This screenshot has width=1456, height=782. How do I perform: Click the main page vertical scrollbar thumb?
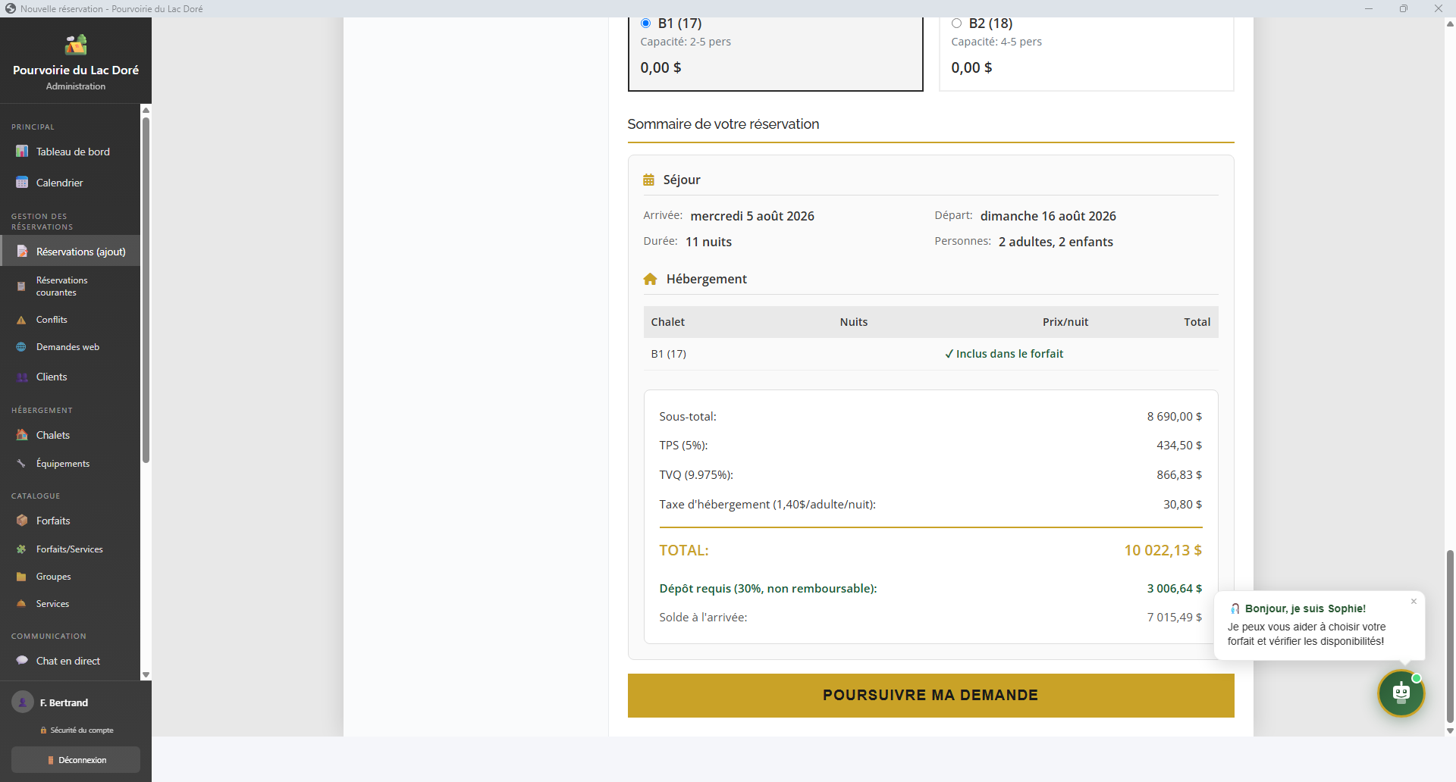coord(1450,637)
